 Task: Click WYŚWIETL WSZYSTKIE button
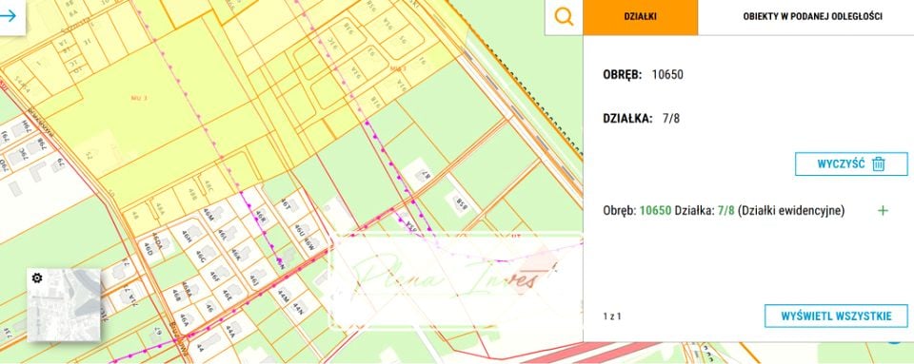pyautogui.click(x=836, y=316)
